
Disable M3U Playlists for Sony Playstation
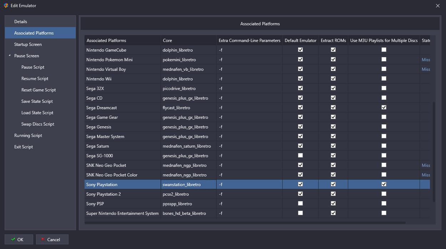tap(384, 184)
